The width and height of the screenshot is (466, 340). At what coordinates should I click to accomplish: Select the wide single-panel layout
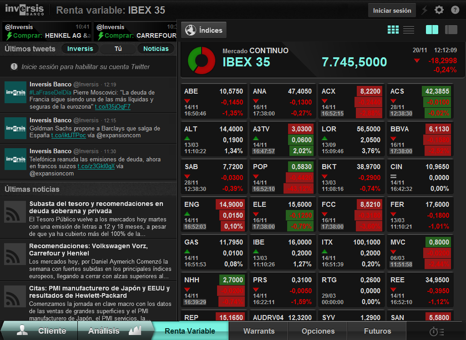coord(451,30)
